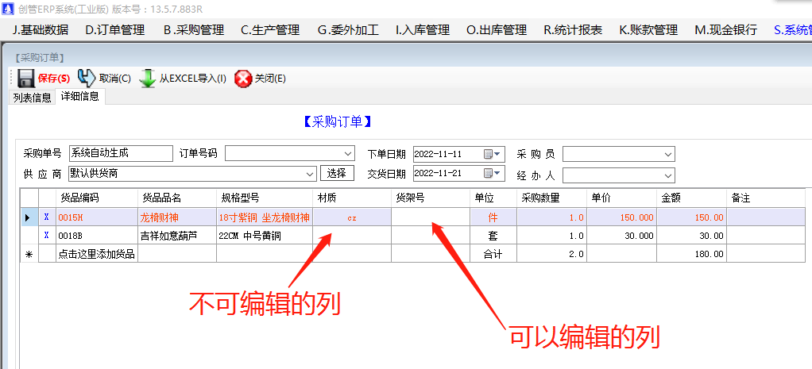Viewport: 812px width, 369px height.
Task: Open the R.统计报表 menu
Action: [573, 30]
